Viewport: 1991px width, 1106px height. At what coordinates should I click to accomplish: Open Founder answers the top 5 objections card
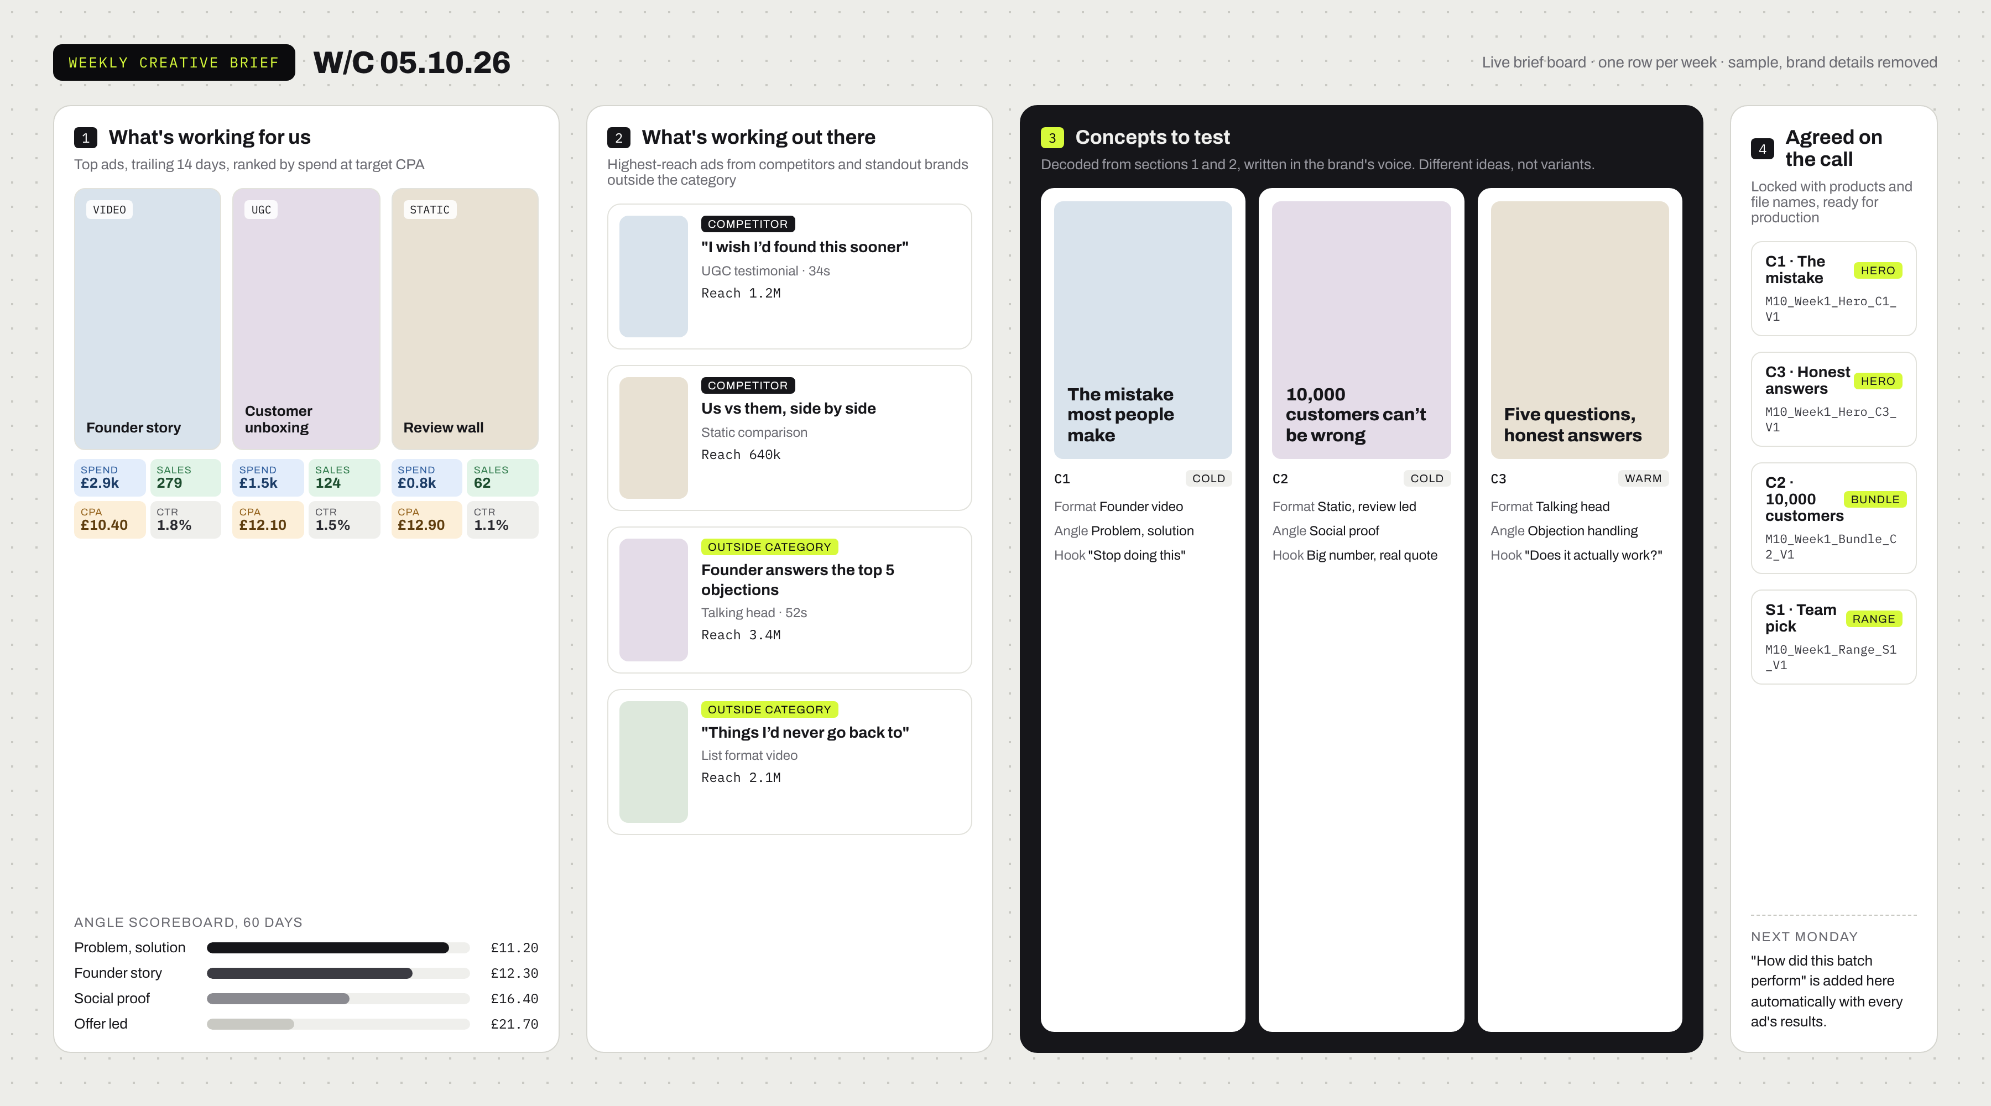point(789,600)
